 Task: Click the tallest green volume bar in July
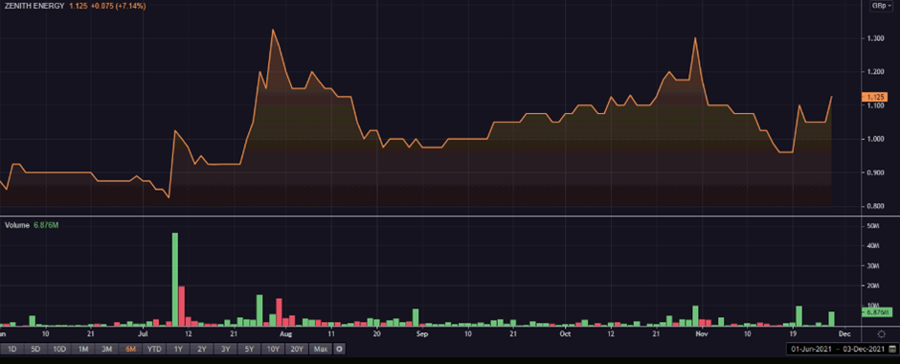(175, 279)
